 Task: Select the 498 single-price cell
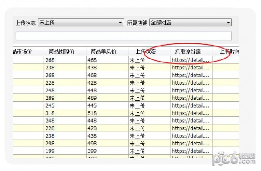tap(107, 143)
